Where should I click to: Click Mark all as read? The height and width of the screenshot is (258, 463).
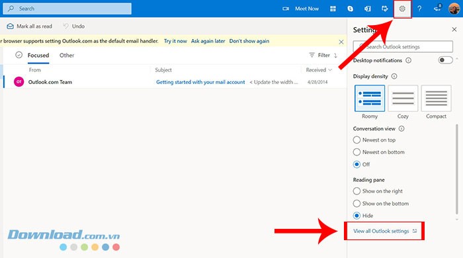(30, 26)
